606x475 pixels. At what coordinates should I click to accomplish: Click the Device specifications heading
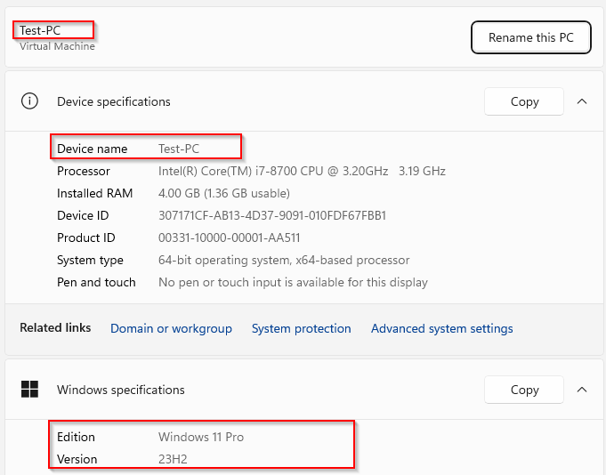tap(114, 101)
